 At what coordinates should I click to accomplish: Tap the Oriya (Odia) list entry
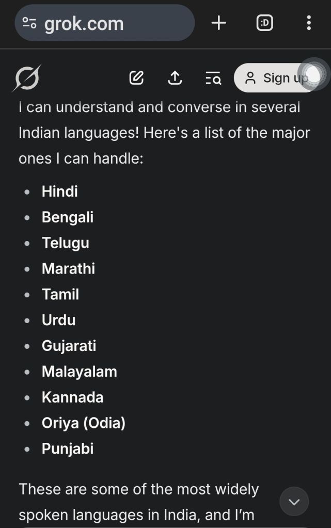point(84,423)
